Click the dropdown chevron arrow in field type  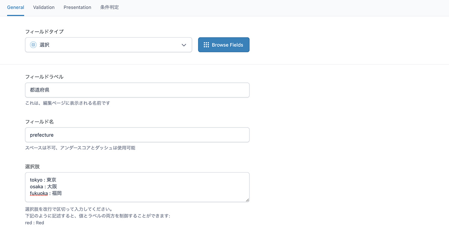[184, 45]
